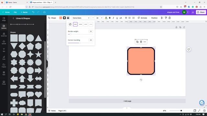Screen dimensions: 207x116
Task: Open the Design sidebar panel
Action: [x=4, y=19]
